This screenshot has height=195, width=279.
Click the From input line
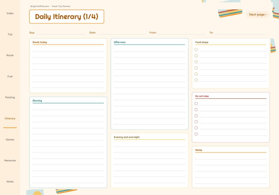click(x=181, y=33)
